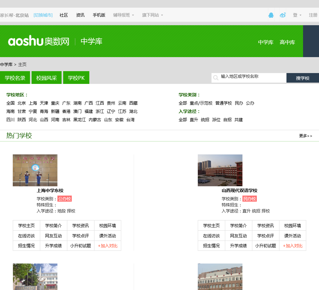Image resolution: width=319 pixels, height=290 pixels.
Task: Switch to the 校园风采 tab
Action: (47, 78)
